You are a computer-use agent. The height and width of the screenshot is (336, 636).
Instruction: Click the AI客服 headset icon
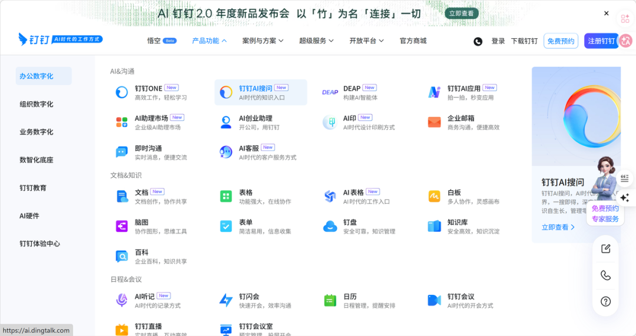226,152
